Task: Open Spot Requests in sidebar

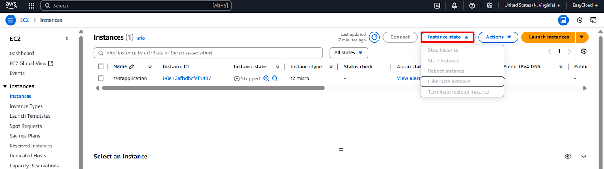Action: pyautogui.click(x=26, y=126)
